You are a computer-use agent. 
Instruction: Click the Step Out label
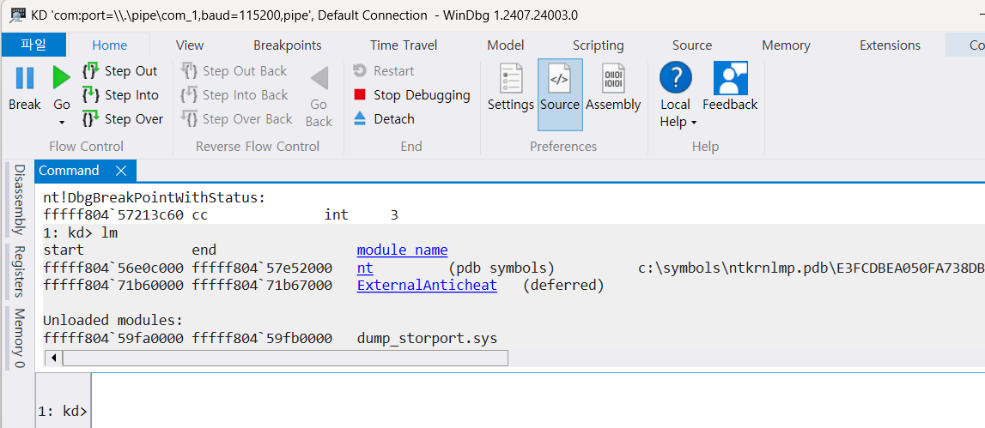click(x=131, y=71)
